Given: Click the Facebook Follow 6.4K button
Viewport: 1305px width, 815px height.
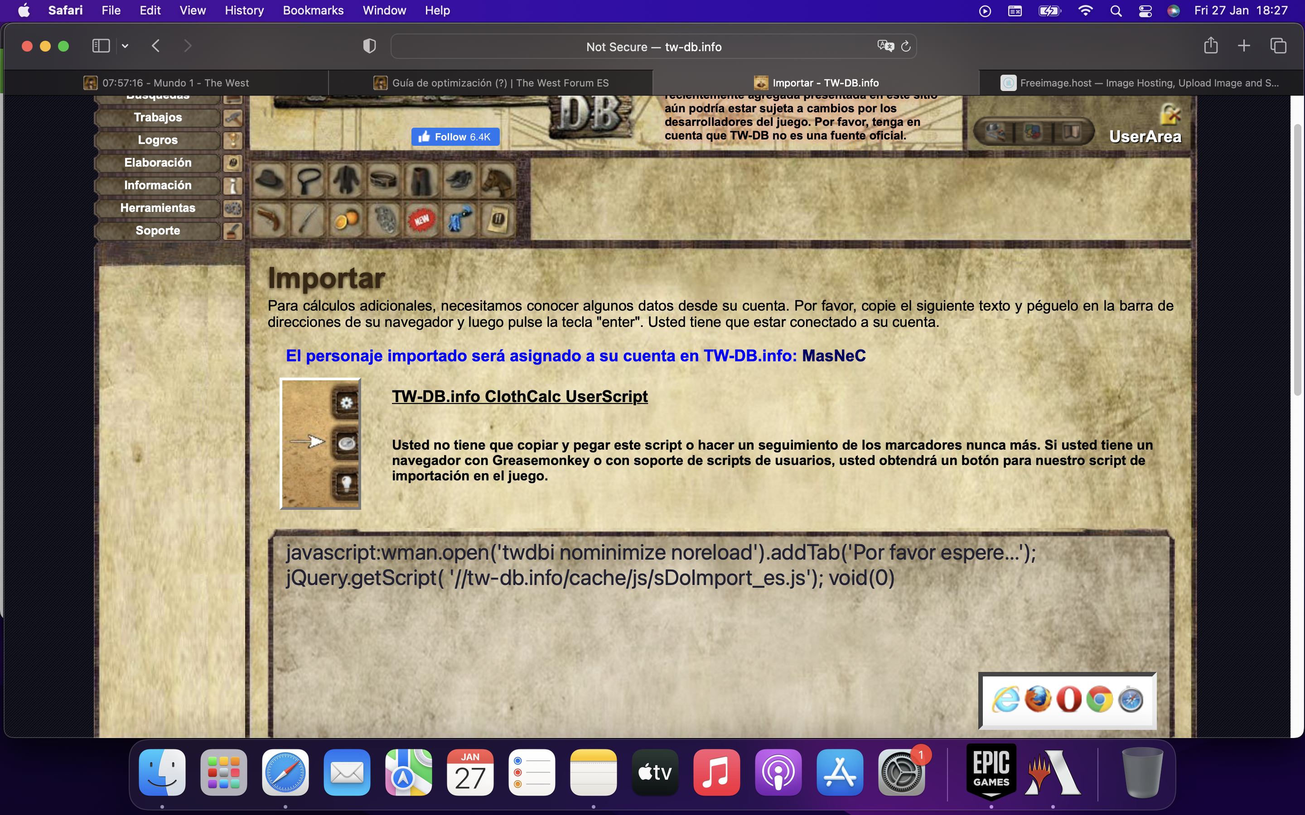Looking at the screenshot, I should pos(456,137).
